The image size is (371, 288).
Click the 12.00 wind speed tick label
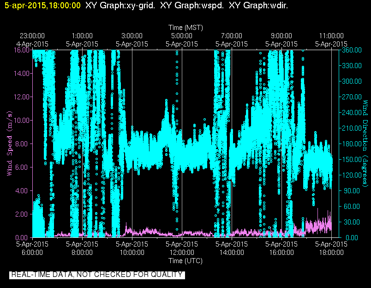(x=22, y=97)
